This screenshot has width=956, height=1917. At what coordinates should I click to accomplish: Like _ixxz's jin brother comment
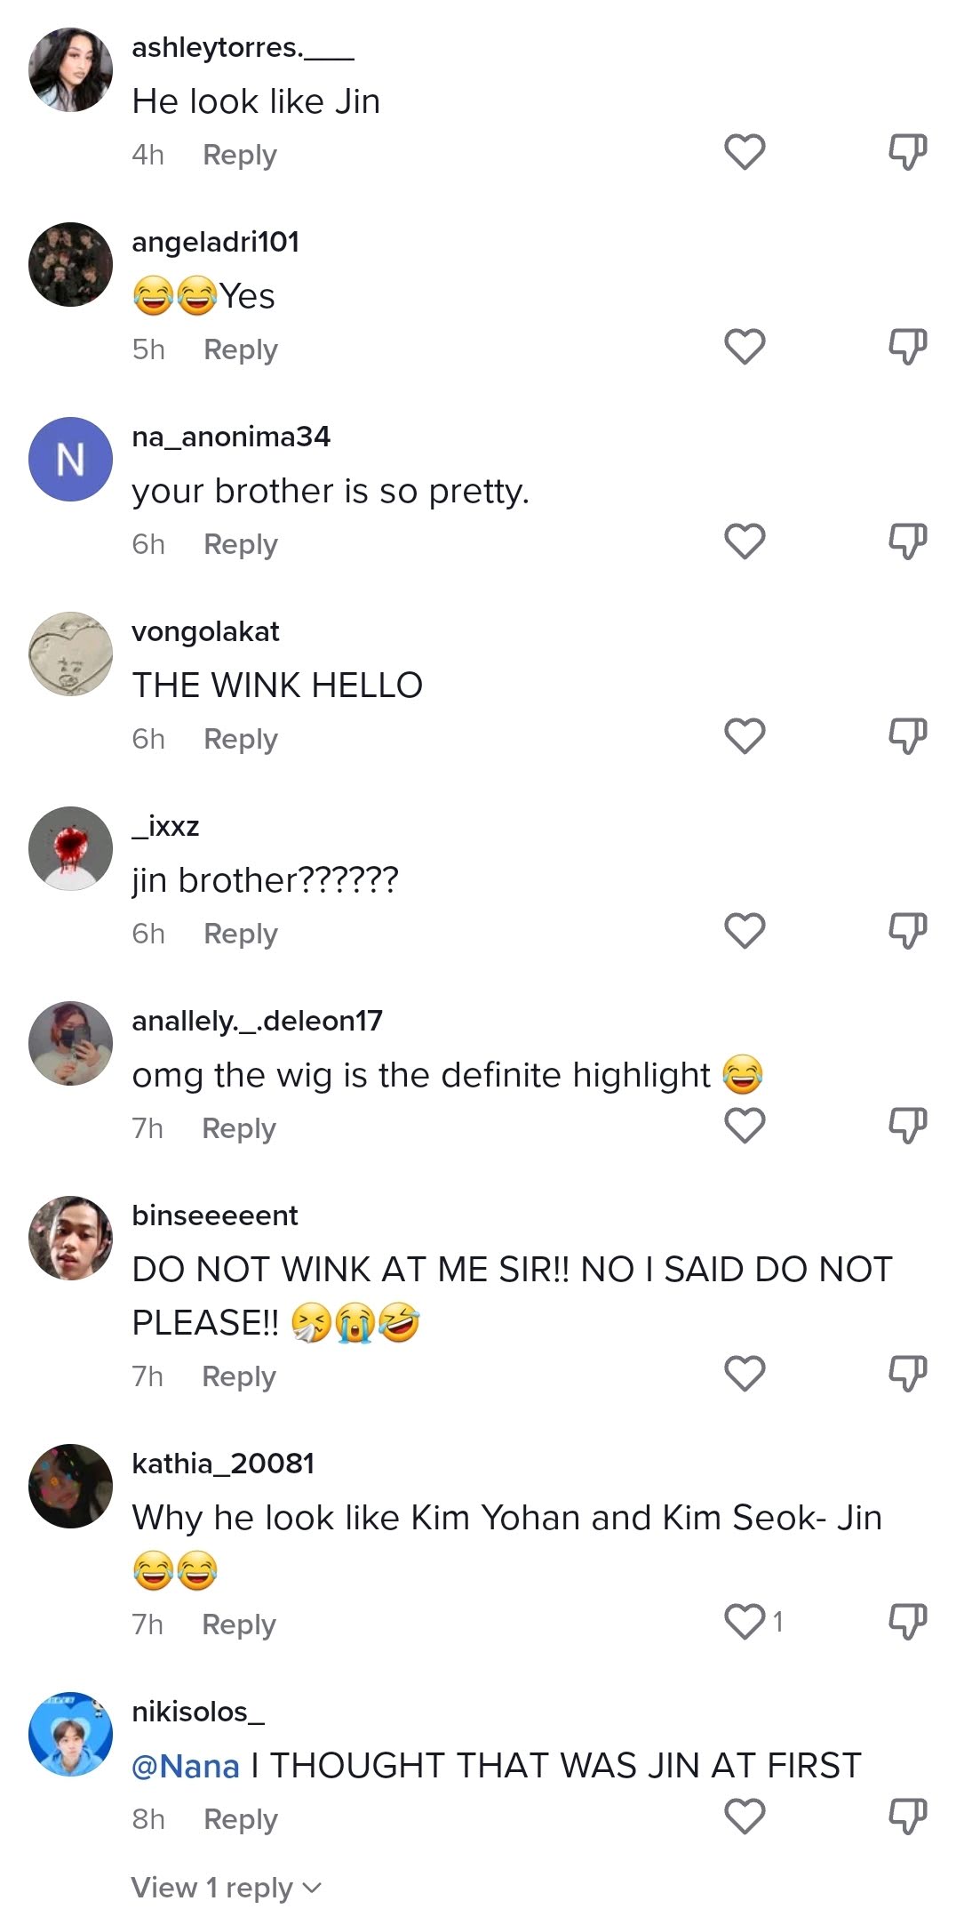(x=745, y=931)
